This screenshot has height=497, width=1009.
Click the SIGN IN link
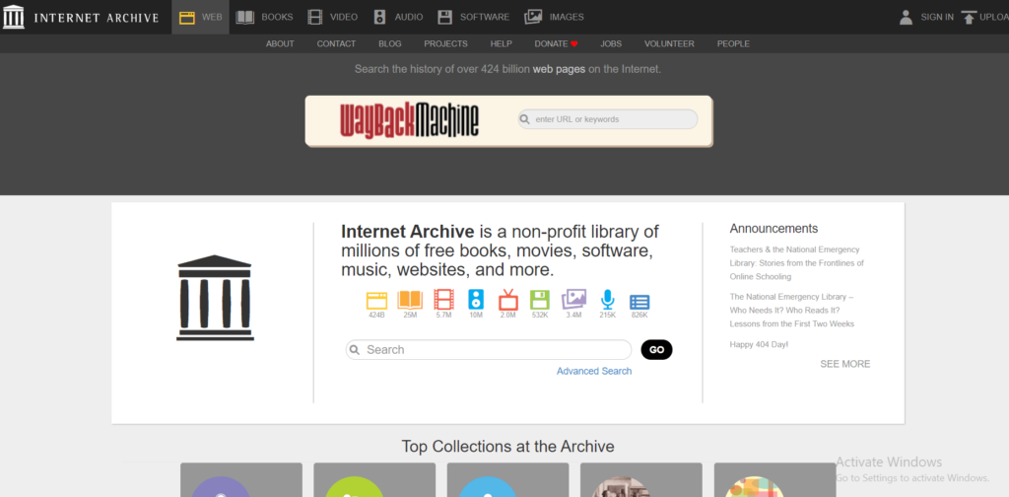click(937, 18)
